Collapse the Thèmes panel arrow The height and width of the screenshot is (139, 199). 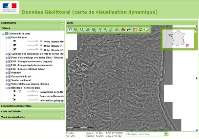click(62, 28)
